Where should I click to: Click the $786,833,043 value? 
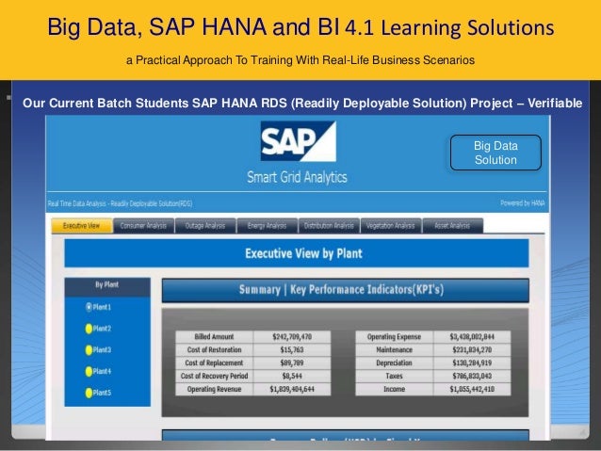point(472,376)
